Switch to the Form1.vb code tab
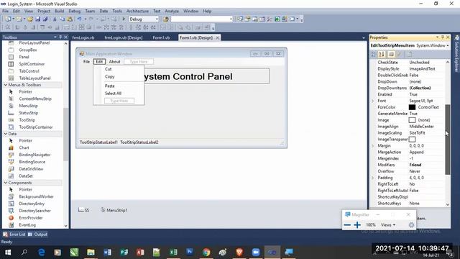This screenshot has width=460, height=259. [161, 37]
